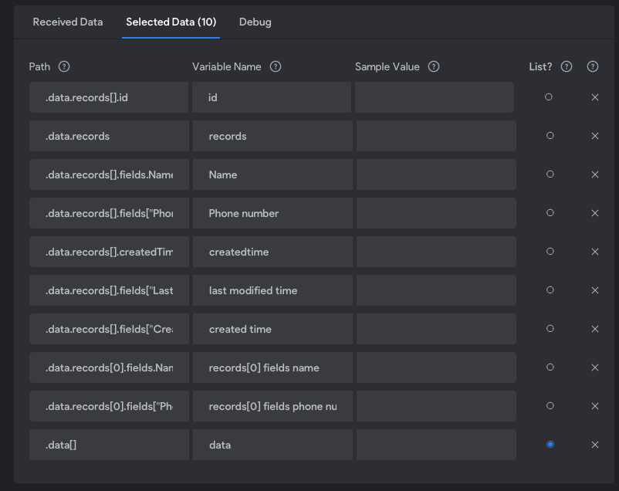This screenshot has width=619, height=491.
Task: Delete the last modified time row
Action: [595, 290]
